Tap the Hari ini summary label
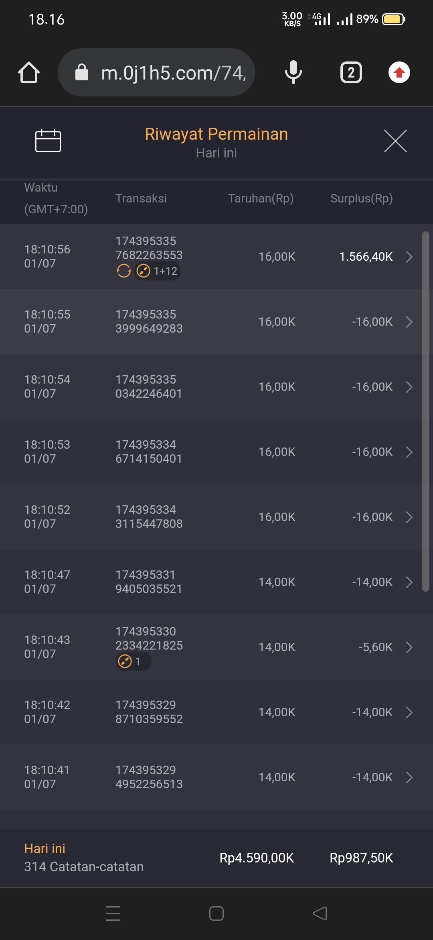The image size is (433, 940). click(45, 848)
